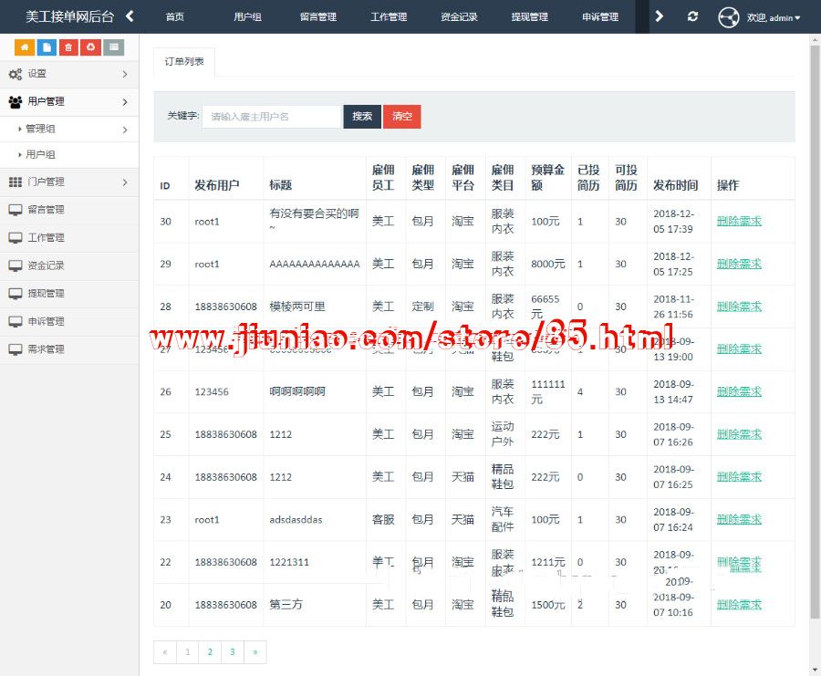Click the 美工接单网后台 site title
821x676 pixels.
click(69, 16)
